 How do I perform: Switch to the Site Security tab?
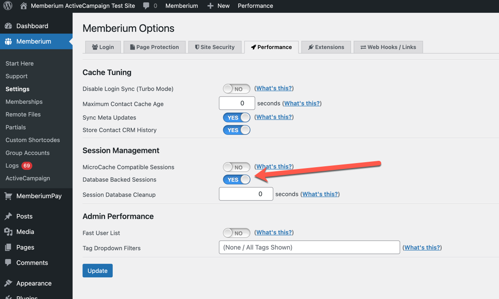tap(215, 47)
